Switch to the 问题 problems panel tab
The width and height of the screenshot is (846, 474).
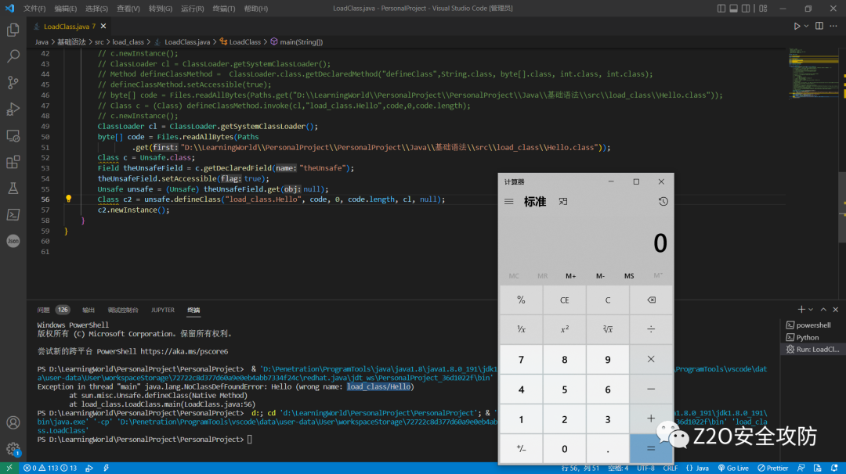(43, 310)
